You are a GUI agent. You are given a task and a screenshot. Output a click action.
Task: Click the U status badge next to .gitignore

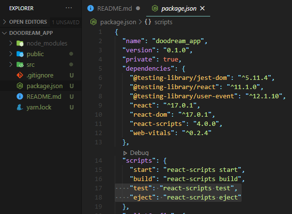click(72, 75)
